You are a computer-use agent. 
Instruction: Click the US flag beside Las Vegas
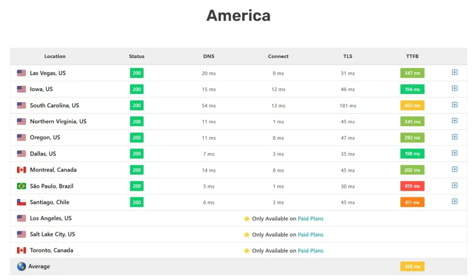tap(21, 73)
